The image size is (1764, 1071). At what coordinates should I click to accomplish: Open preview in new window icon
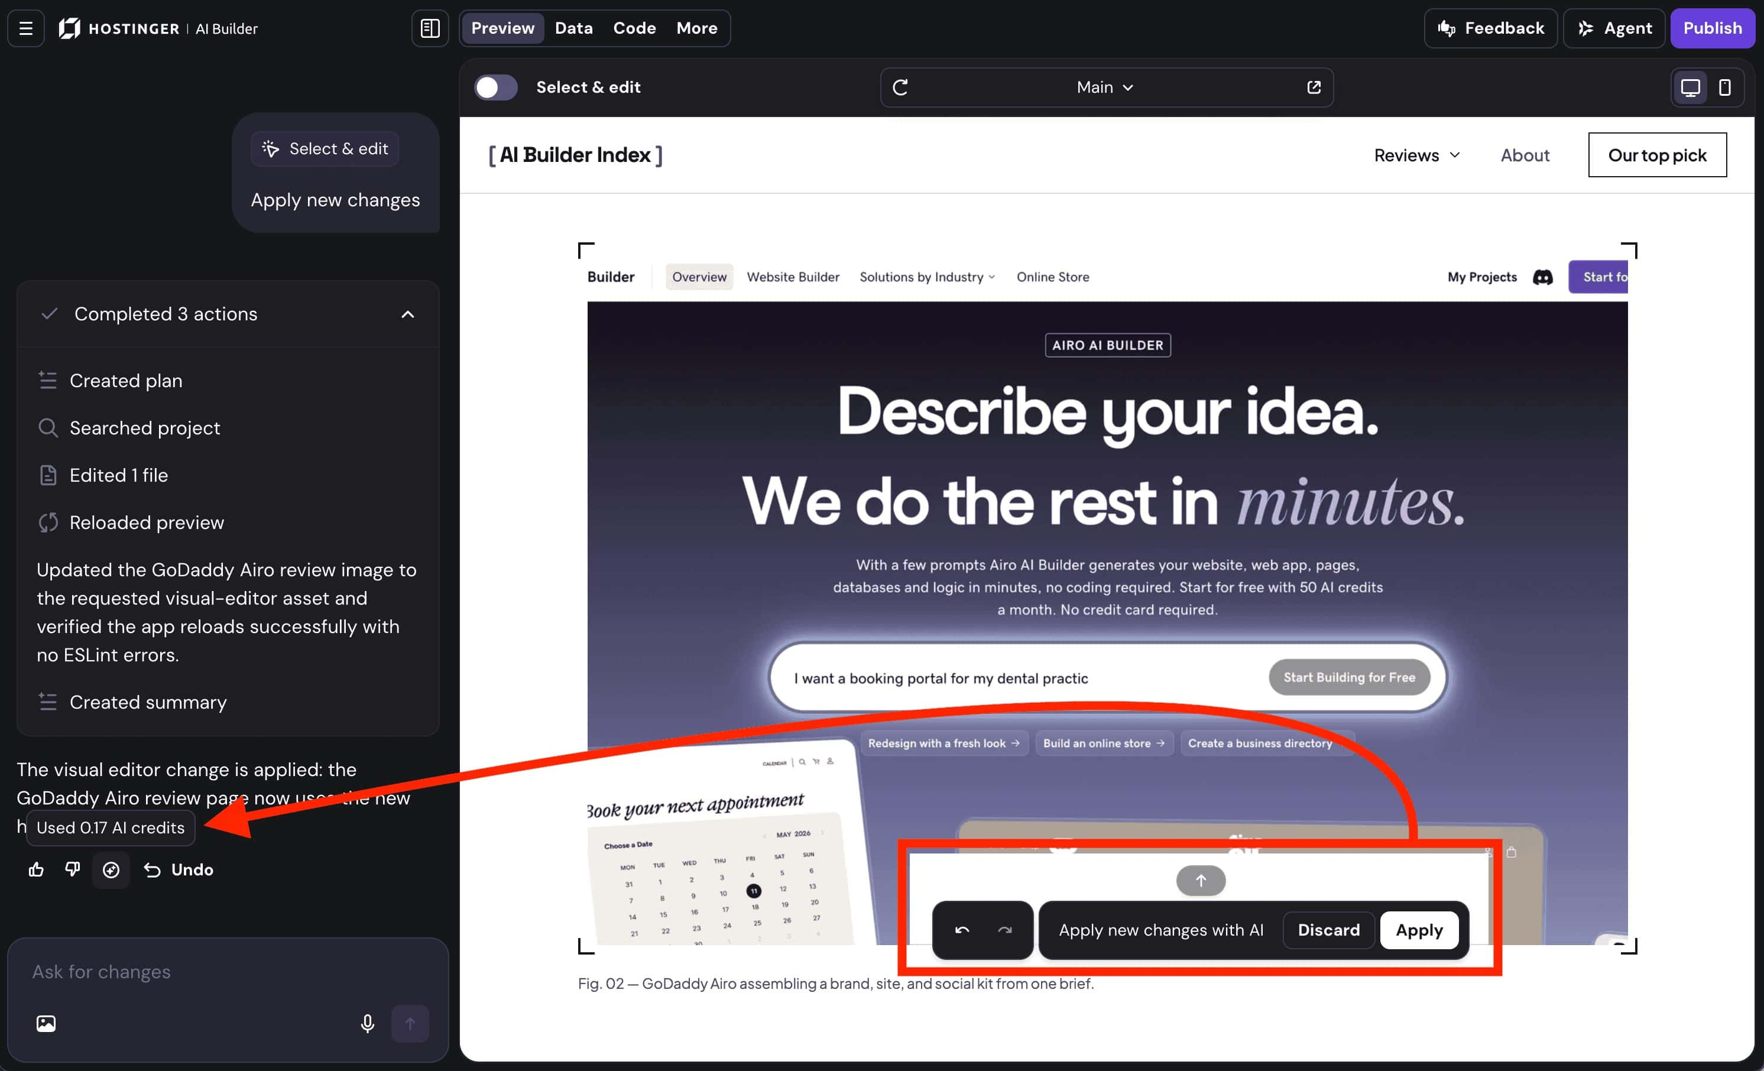click(1314, 87)
